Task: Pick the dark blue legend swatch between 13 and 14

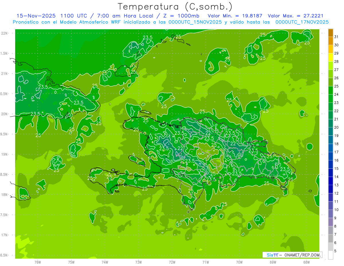Action: [x=331, y=181]
